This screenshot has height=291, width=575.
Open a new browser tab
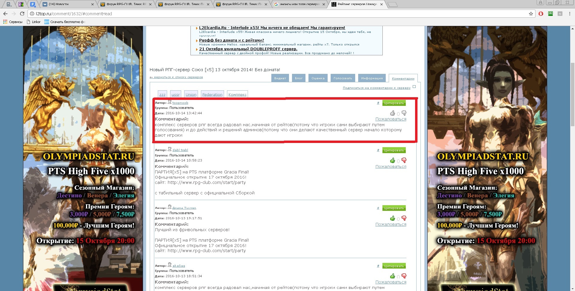[x=392, y=4]
